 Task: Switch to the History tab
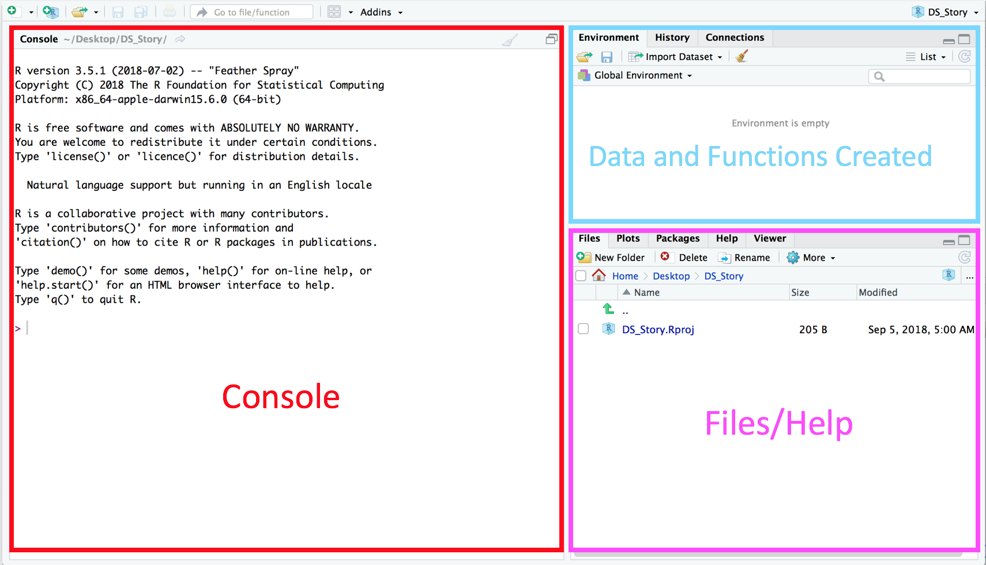pyautogui.click(x=672, y=37)
